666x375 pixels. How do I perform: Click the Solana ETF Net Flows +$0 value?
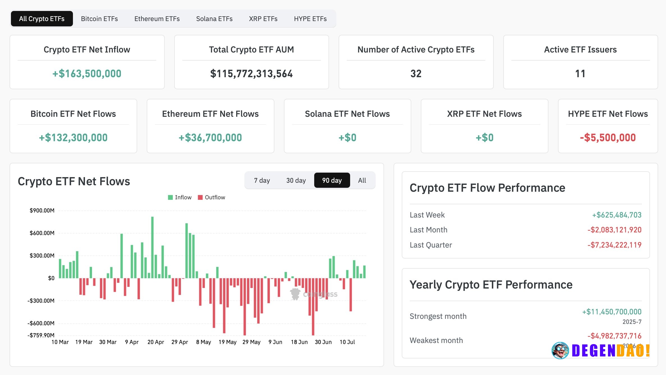[x=347, y=138]
